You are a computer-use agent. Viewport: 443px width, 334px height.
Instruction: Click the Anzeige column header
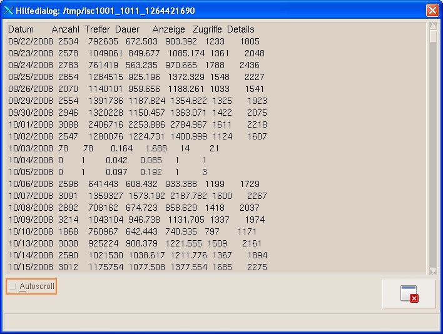169,29
